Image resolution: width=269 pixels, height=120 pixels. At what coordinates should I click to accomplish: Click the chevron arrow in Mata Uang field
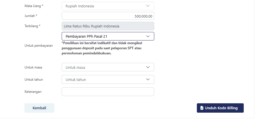tap(148, 6)
